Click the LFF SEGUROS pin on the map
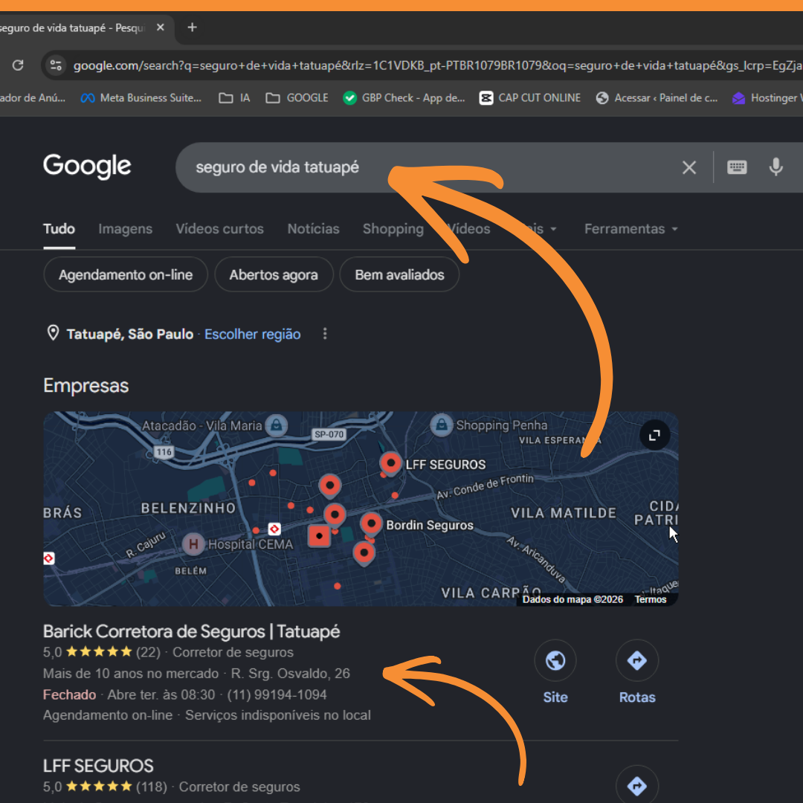This screenshot has width=803, height=803. [391, 463]
